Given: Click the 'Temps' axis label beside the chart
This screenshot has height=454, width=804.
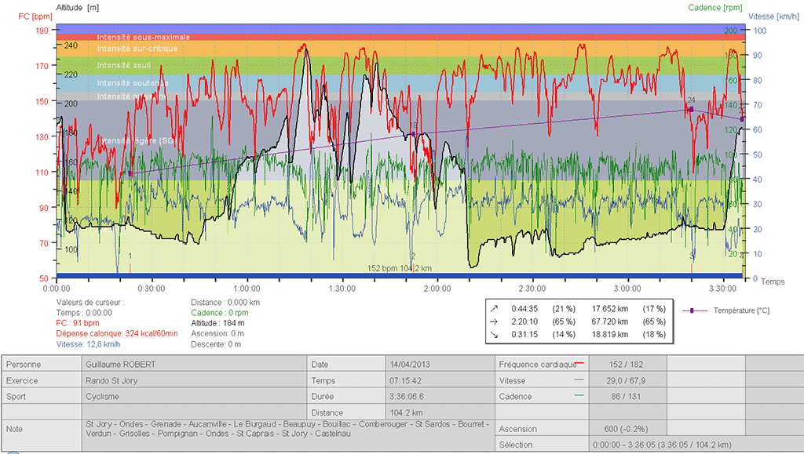Looking at the screenshot, I should point(773,281).
